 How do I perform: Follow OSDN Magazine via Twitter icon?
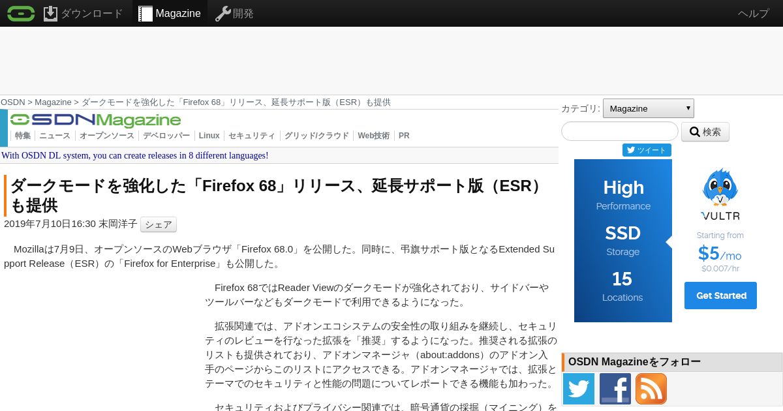[579, 389]
